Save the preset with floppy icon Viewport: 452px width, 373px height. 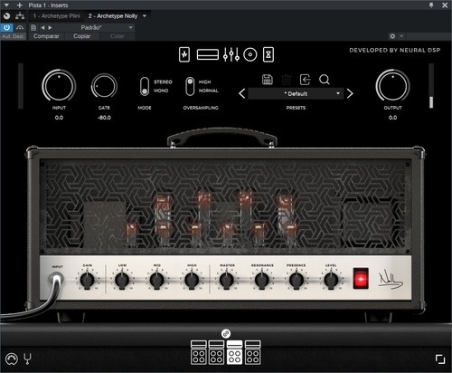268,80
